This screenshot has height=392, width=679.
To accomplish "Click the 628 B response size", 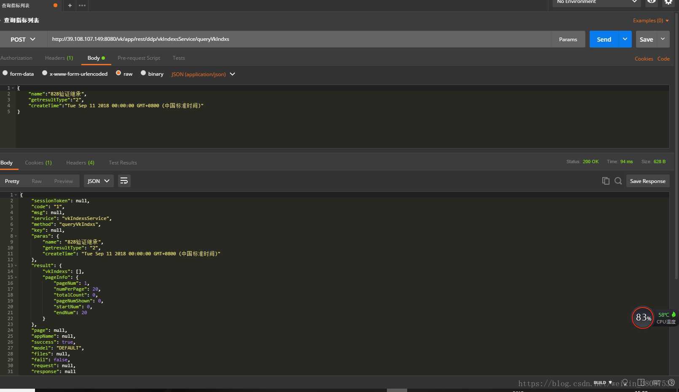I will click(660, 162).
